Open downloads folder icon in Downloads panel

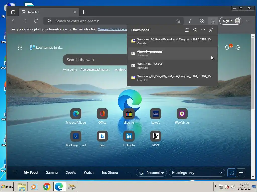[x=187, y=30]
